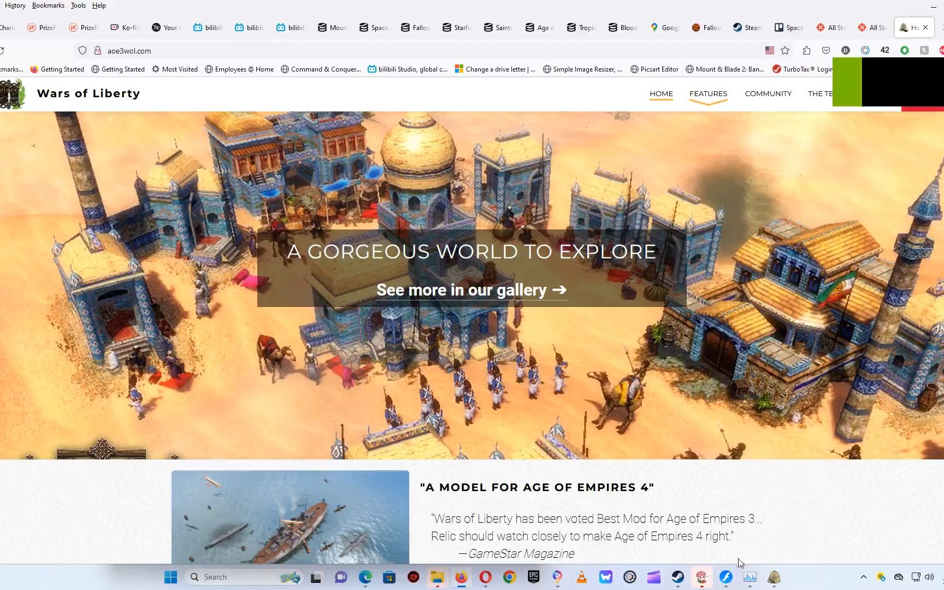Open Opera browser from taskbar
The height and width of the screenshot is (590, 944).
point(485,577)
